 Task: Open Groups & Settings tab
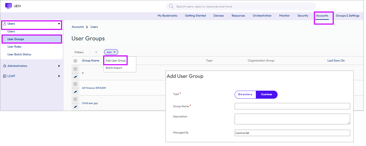(348, 16)
